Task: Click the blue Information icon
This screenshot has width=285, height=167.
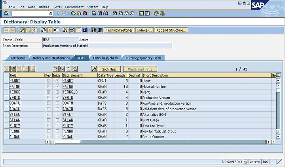Action: tap(85, 30)
